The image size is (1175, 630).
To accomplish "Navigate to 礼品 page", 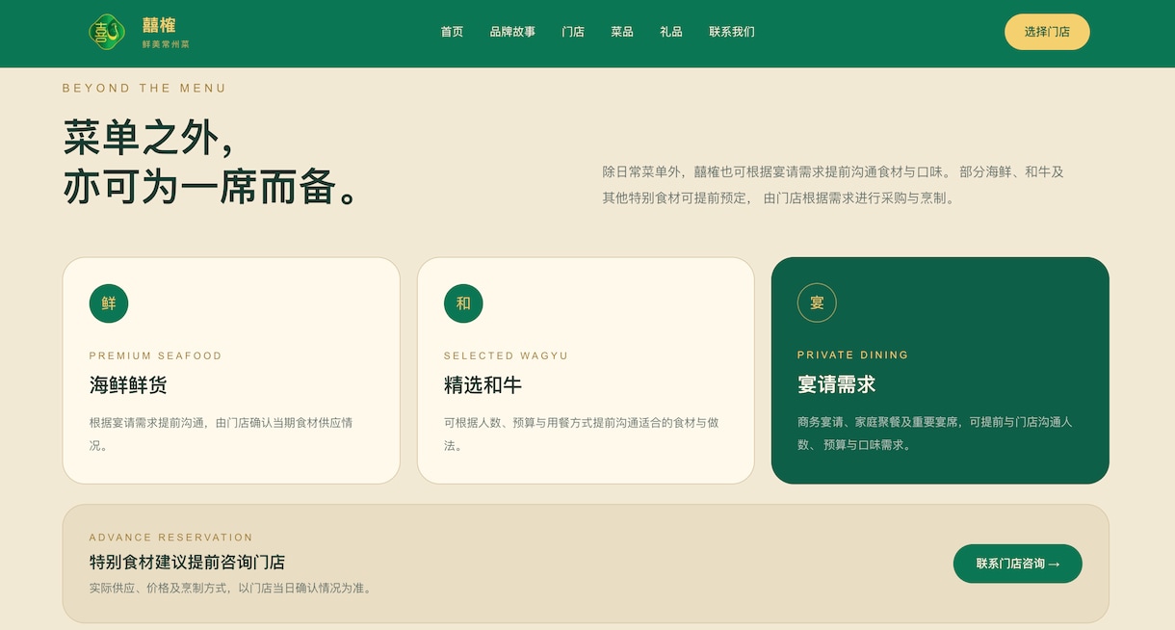I will (x=671, y=32).
